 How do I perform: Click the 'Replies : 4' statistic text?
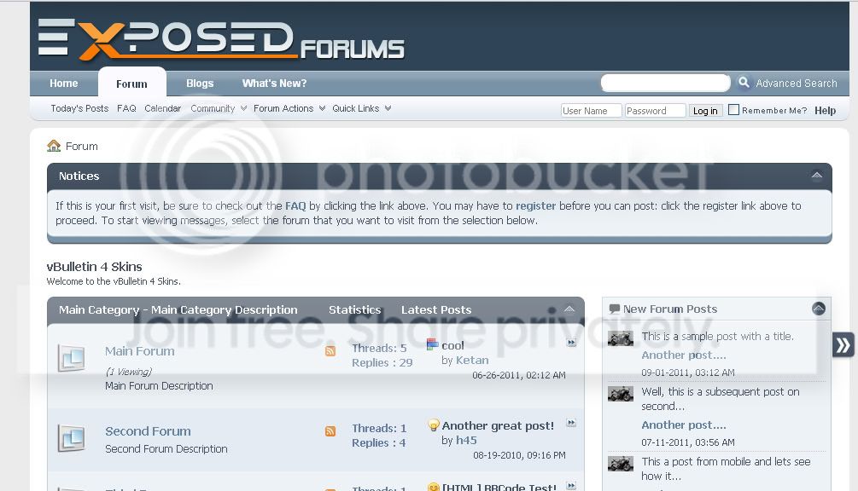point(379,443)
